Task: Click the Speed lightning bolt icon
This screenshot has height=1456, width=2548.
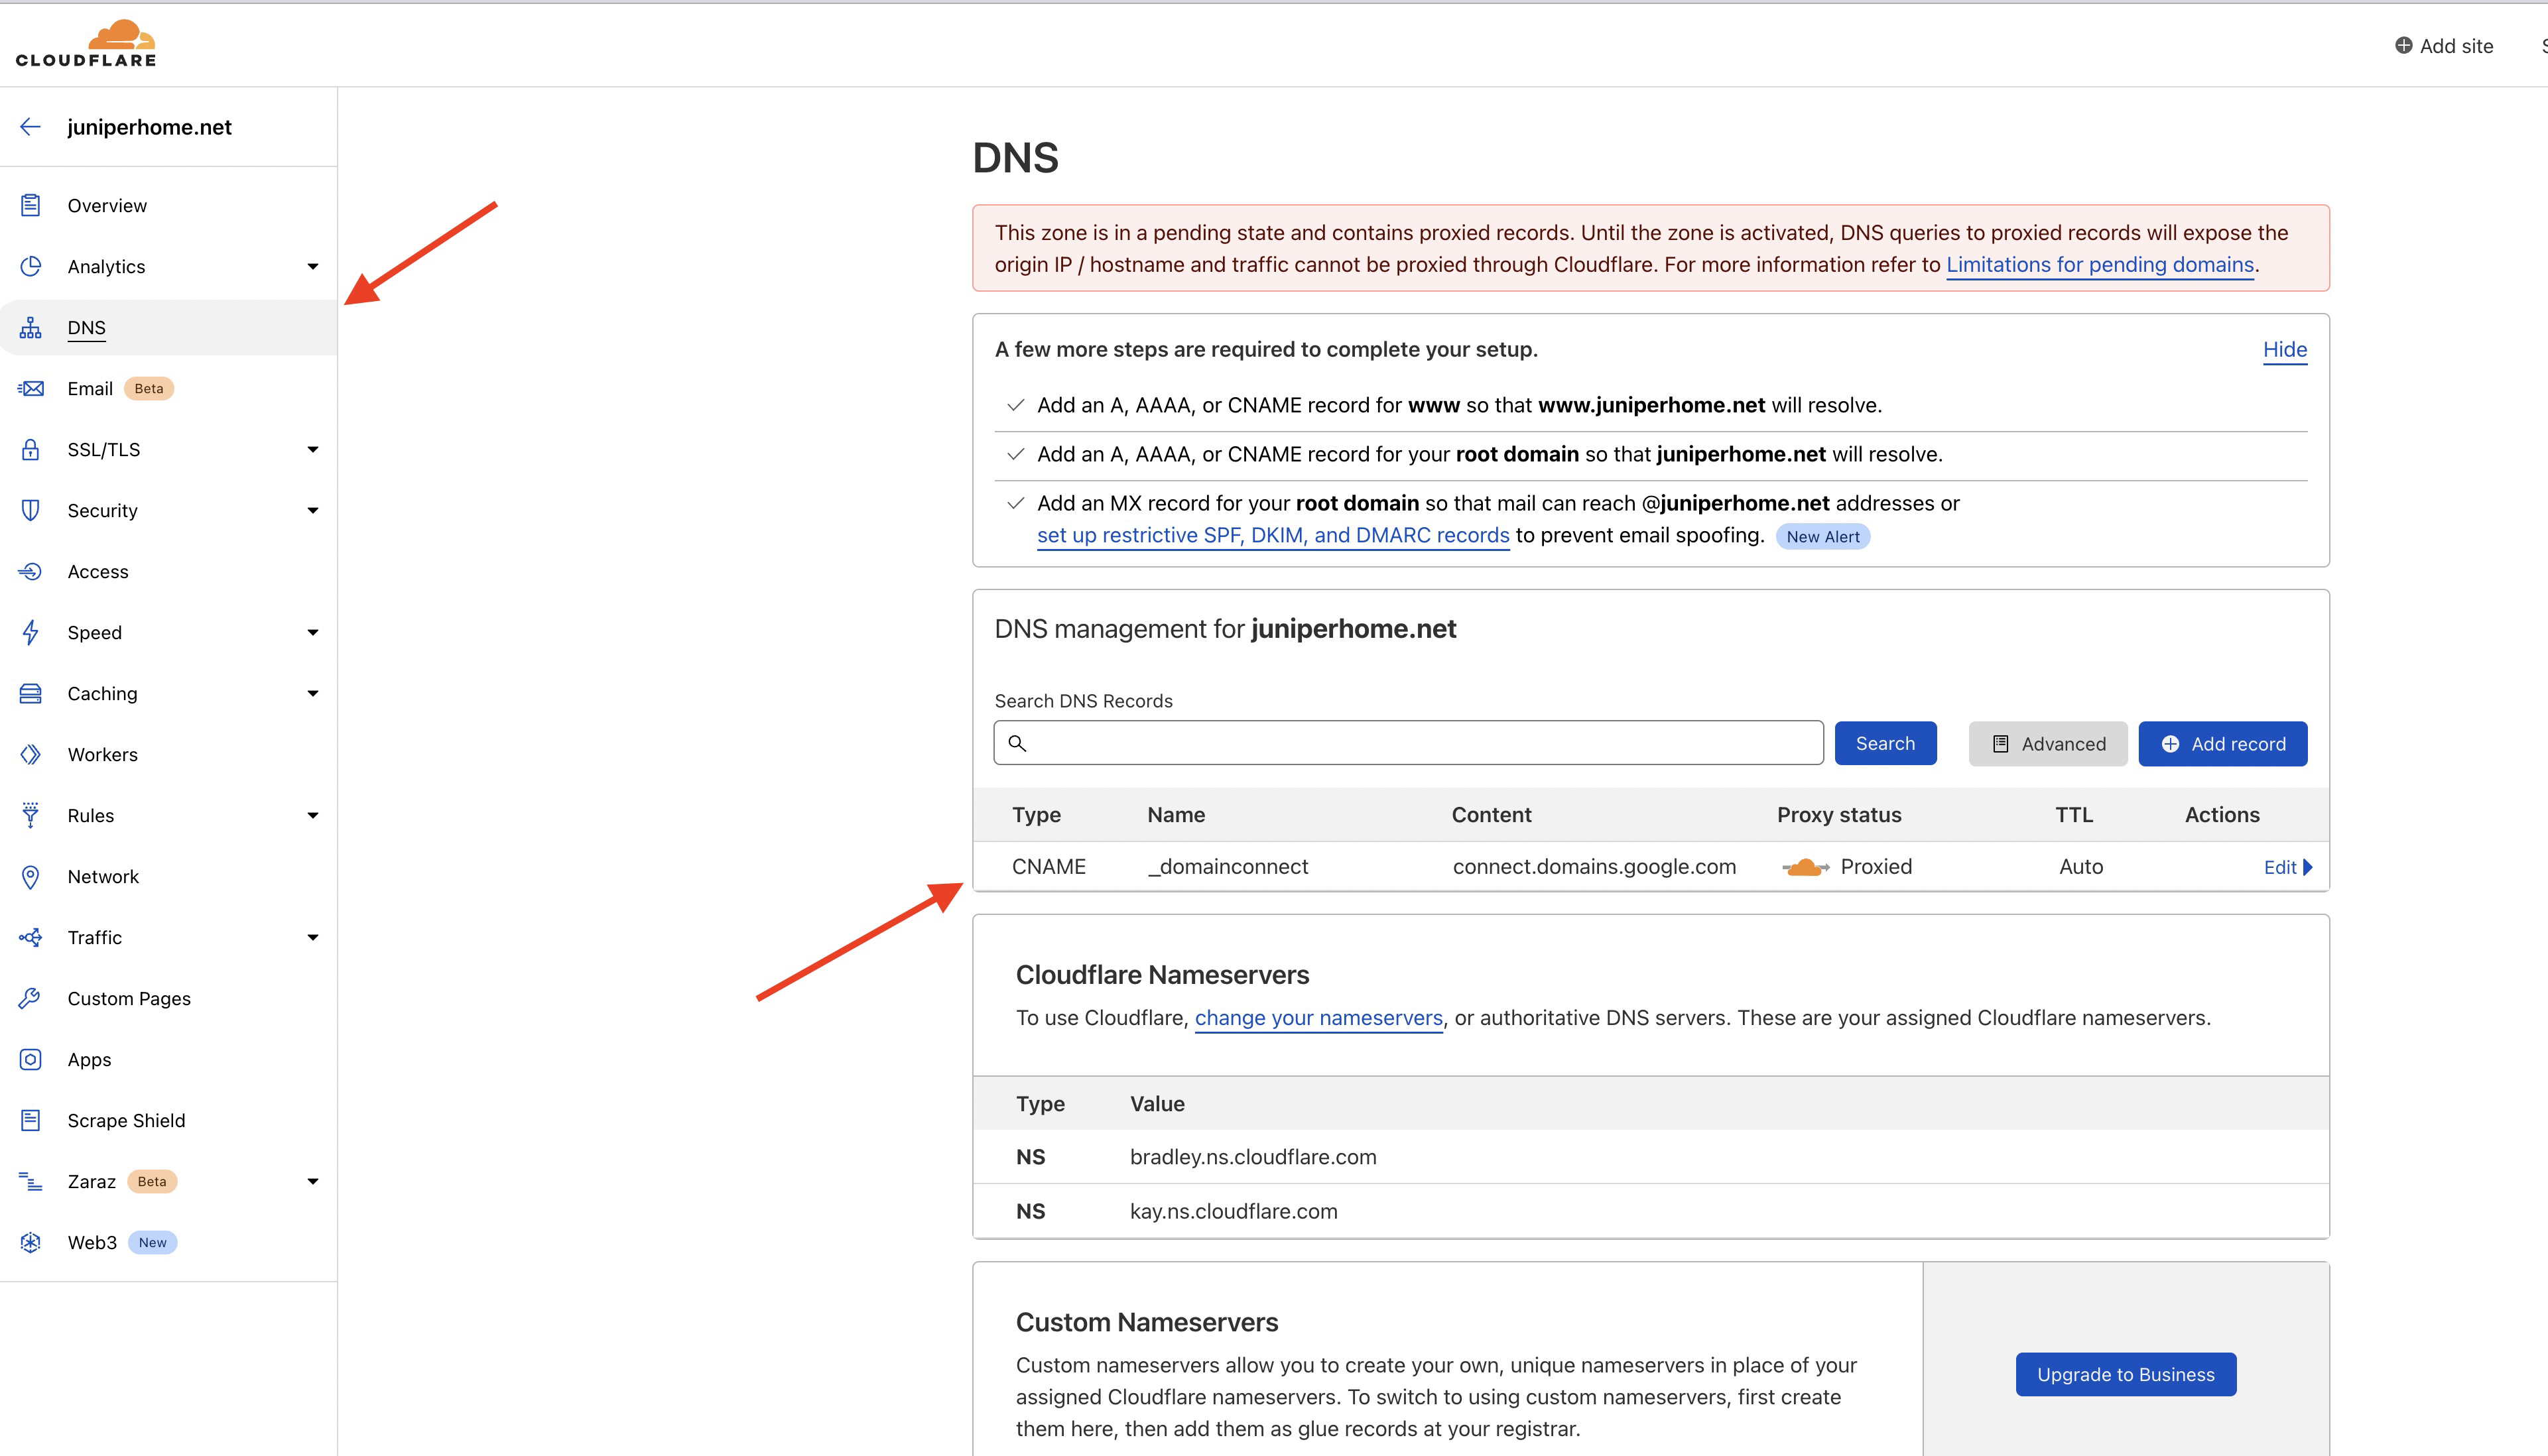Action: tap(31, 632)
